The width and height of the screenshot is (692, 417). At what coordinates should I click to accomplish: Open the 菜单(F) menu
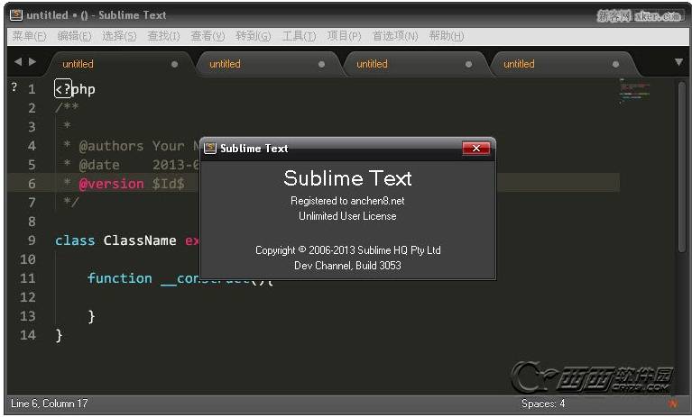(x=29, y=36)
